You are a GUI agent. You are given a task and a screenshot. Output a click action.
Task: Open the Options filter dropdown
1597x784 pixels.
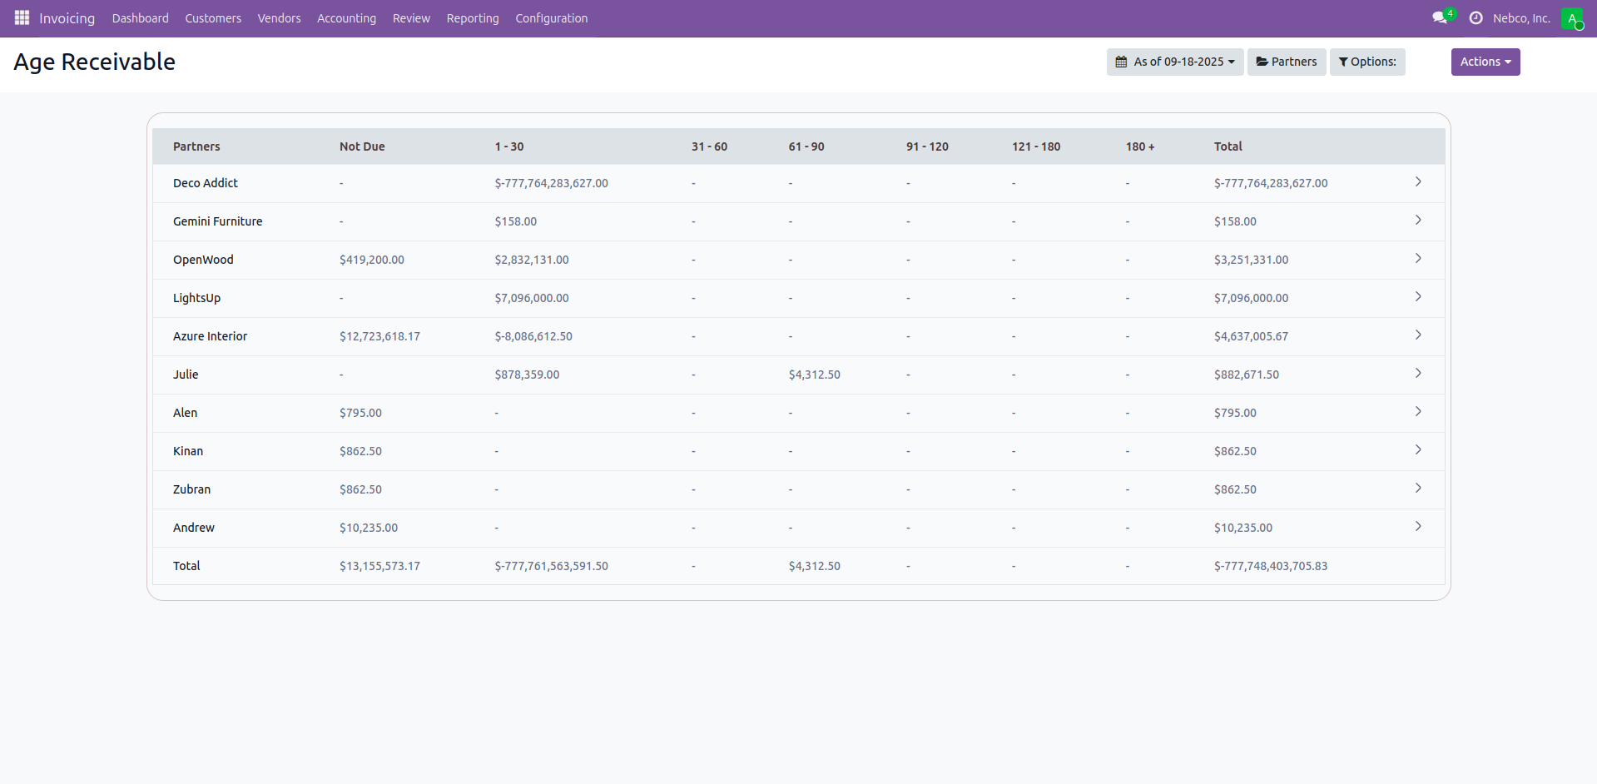[1366, 62]
